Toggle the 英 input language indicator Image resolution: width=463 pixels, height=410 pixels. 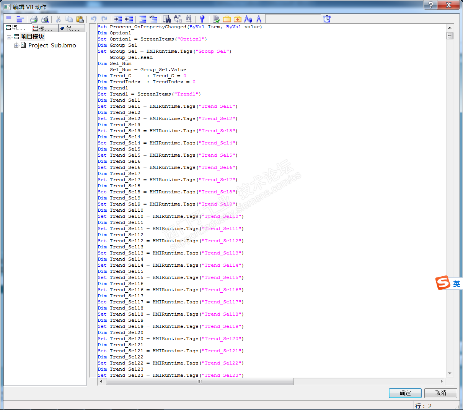456,284
